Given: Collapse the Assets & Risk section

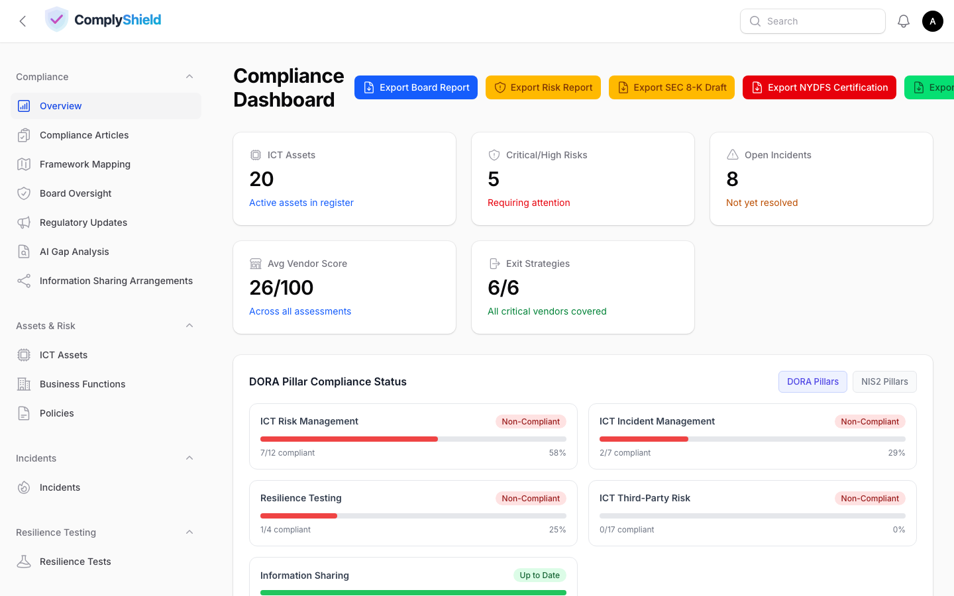Looking at the screenshot, I should 189,326.
